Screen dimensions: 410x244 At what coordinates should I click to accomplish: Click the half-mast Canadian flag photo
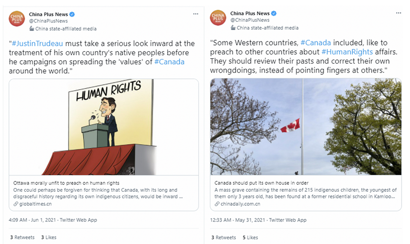click(x=305, y=127)
